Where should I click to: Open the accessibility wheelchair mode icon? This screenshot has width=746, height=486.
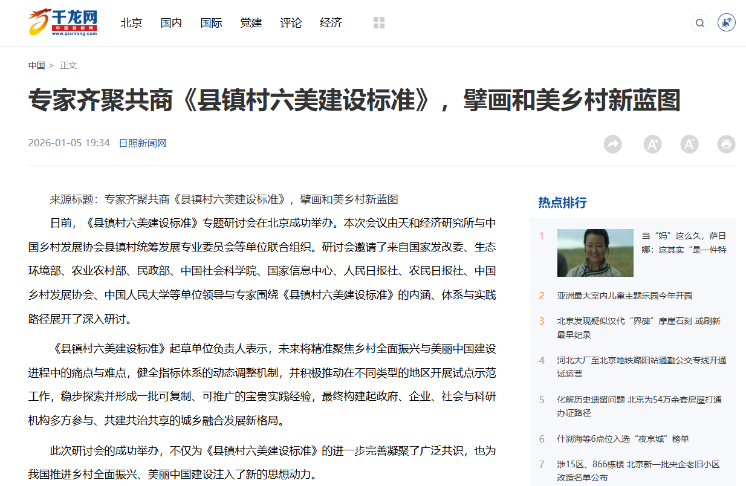pos(726,24)
